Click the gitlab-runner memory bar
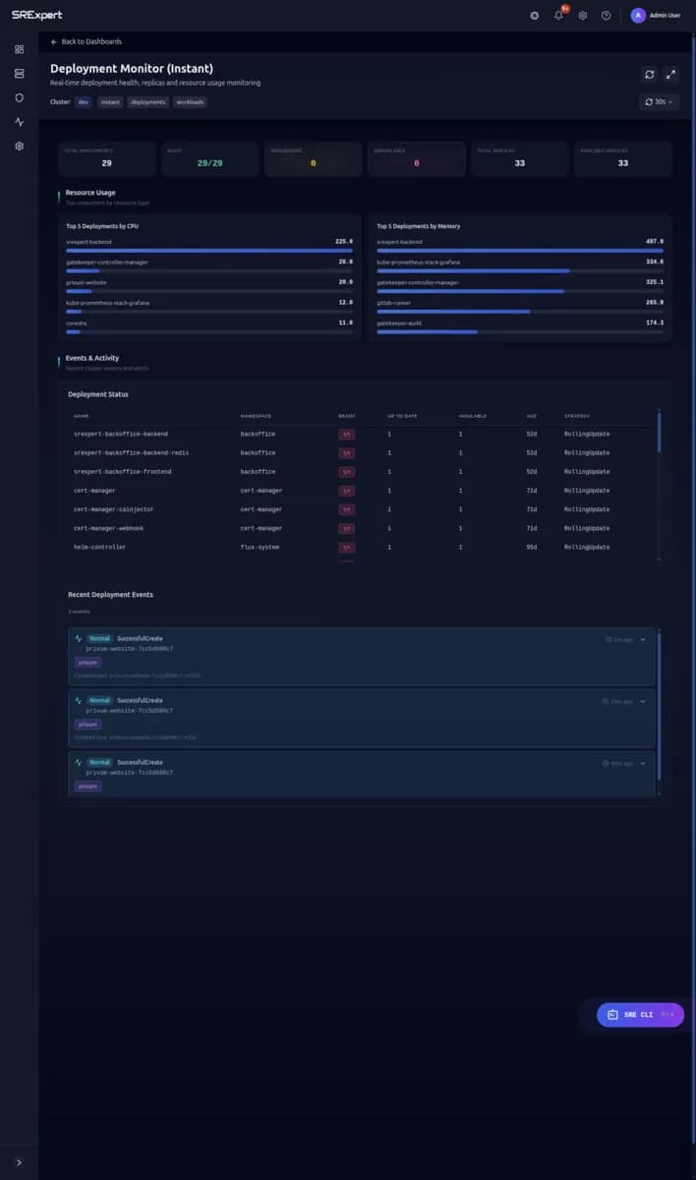 (x=520, y=312)
